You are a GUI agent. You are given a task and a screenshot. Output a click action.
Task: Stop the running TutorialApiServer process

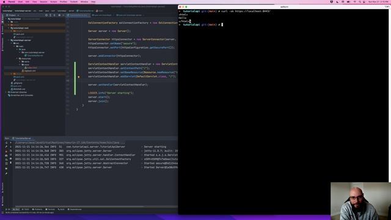point(6,151)
